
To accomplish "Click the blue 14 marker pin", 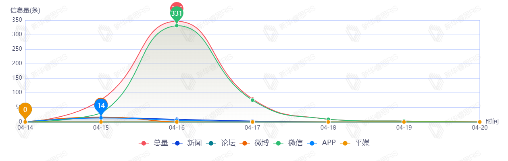I will coord(101,106).
